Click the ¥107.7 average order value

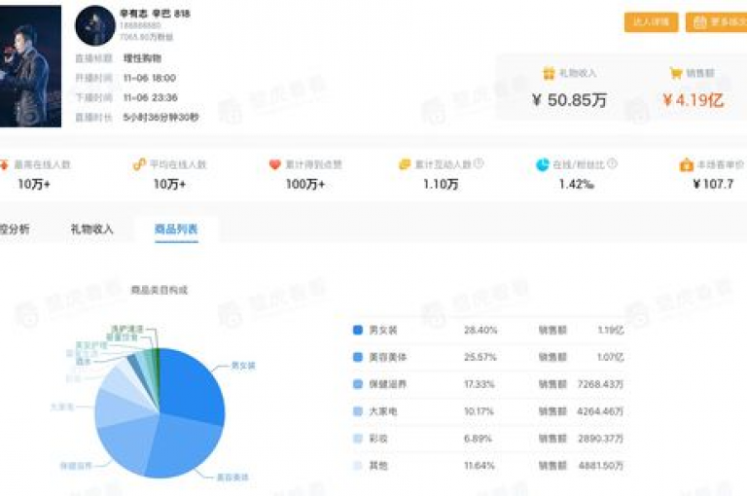point(713,184)
